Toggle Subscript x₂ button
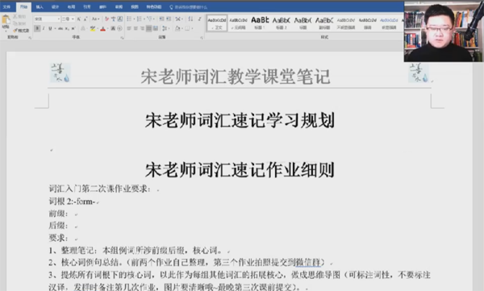The image size is (484, 291). coord(67,28)
